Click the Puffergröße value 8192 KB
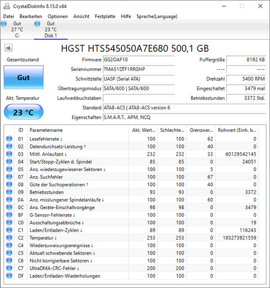This screenshot has width=270, height=288. pyautogui.click(x=246, y=59)
